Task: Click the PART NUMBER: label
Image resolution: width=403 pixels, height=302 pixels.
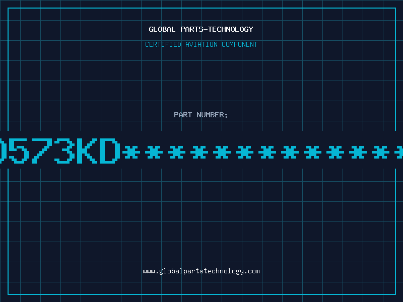Action: pos(201,115)
